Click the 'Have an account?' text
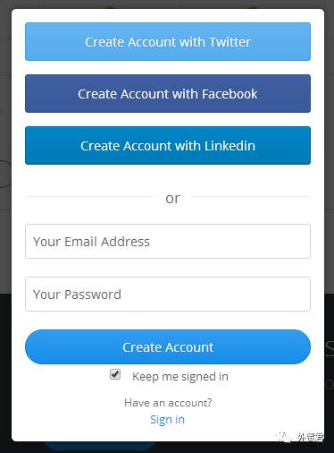 click(168, 403)
